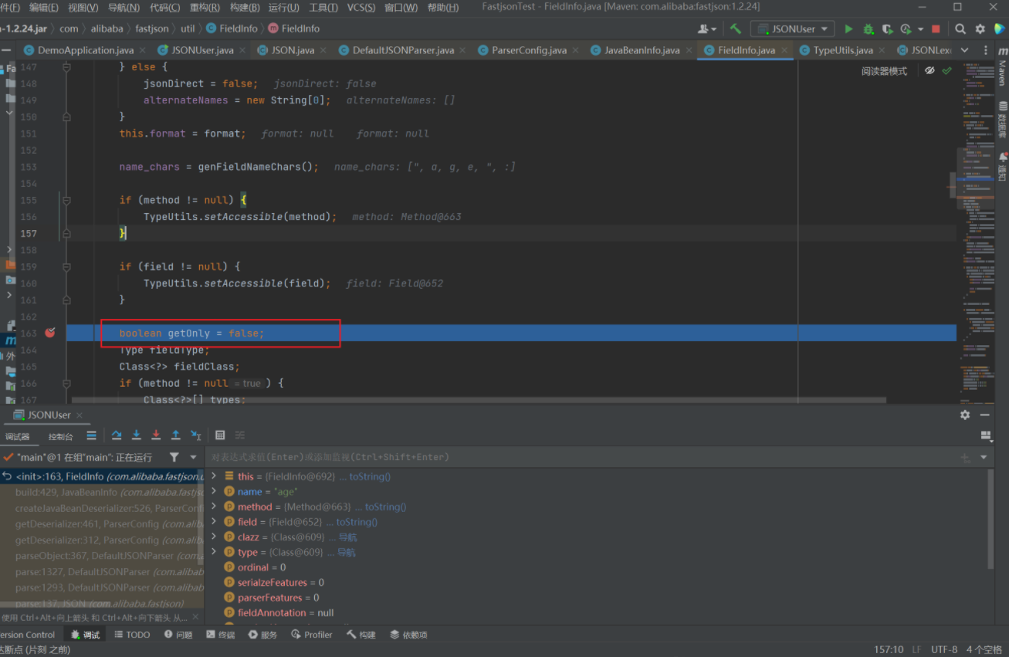Open the 重构(R) Refactor menu
The image size is (1009, 657).
point(205,8)
